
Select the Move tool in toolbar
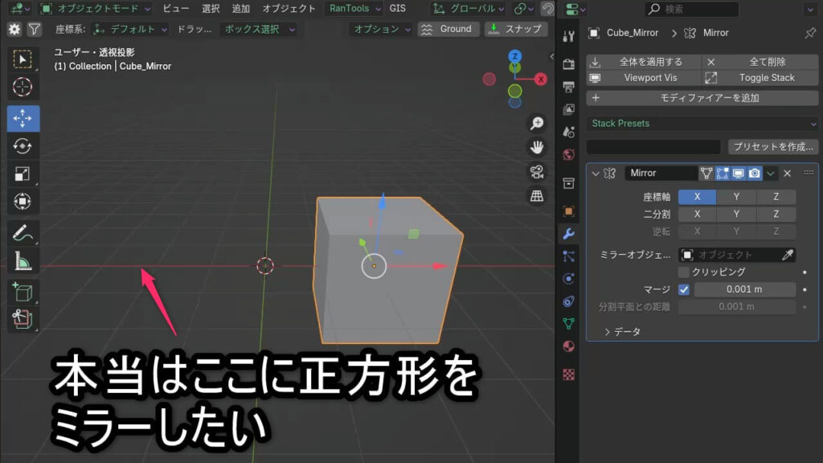click(23, 118)
